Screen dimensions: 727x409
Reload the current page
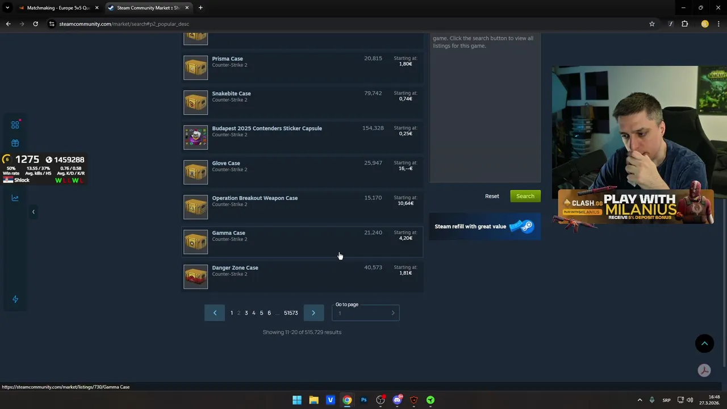pos(35,24)
